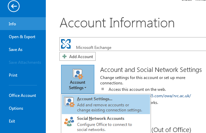Click the Account Settings... entry icon
Viewport: 206px width, 133px height.
click(69, 102)
